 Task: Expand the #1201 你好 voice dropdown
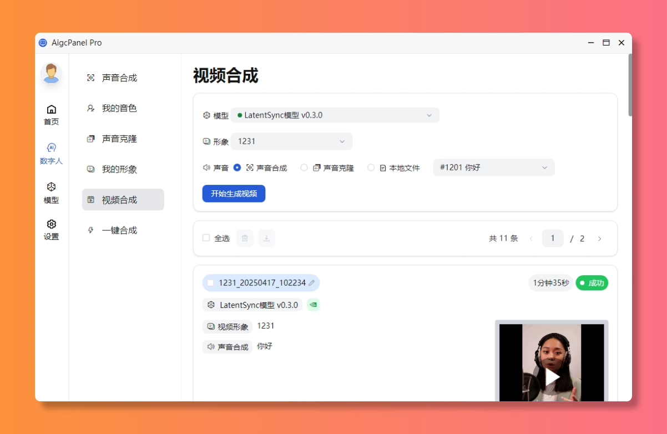(x=493, y=168)
